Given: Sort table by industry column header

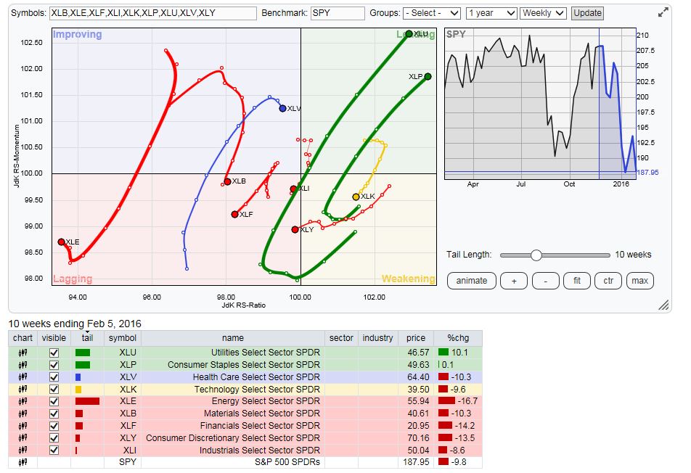Looking at the screenshot, I should point(377,338).
